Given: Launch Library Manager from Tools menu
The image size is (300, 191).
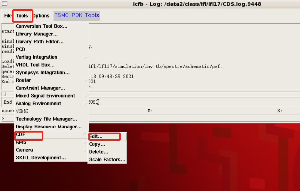Looking at the screenshot, I should (x=37, y=34).
